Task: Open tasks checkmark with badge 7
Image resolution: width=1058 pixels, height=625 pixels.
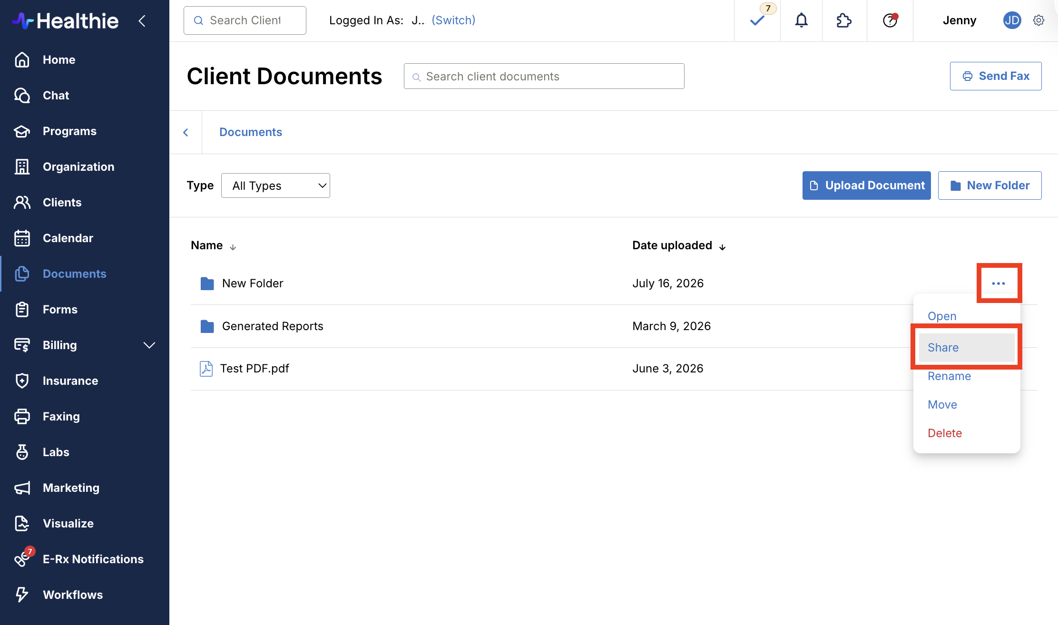Action: point(757,20)
